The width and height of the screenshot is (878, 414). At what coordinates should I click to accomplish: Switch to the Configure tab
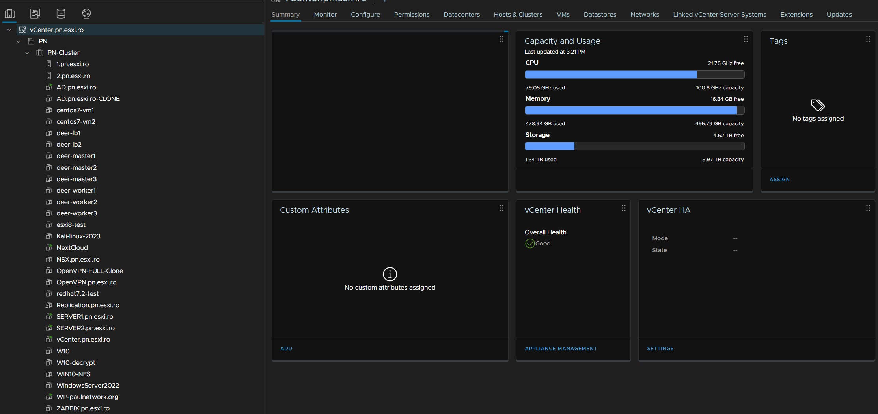tap(365, 14)
